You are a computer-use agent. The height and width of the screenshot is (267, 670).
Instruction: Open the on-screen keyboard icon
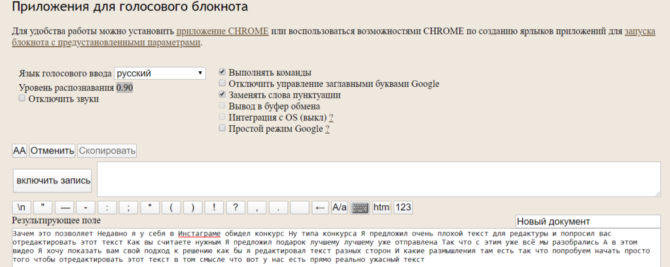(361, 208)
